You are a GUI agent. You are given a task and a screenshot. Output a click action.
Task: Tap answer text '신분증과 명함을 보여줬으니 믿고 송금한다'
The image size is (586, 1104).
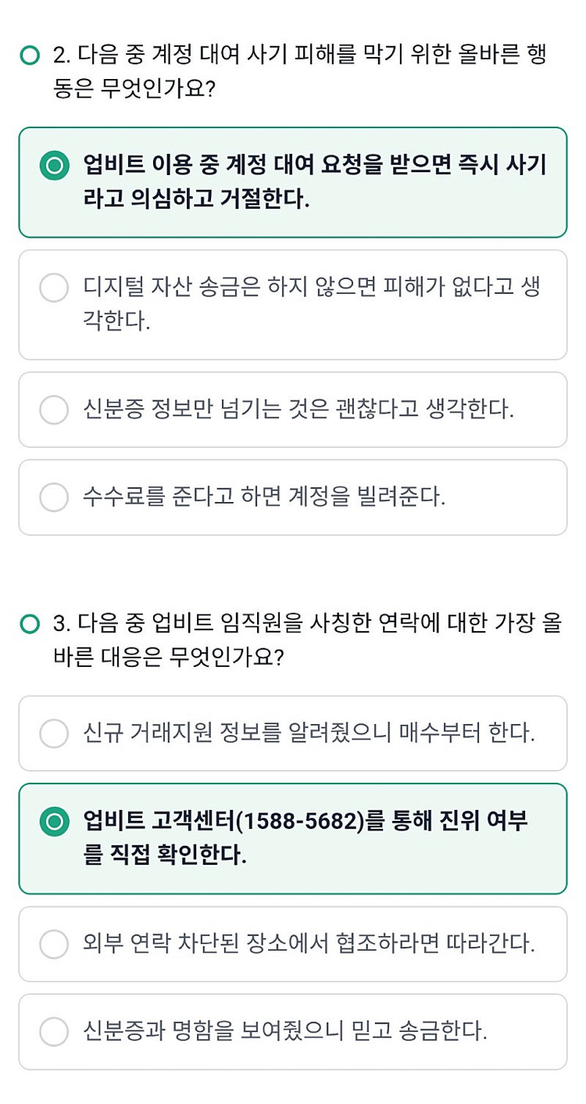tap(285, 1031)
